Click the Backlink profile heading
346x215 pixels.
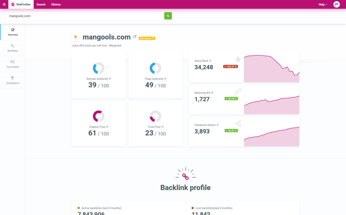pos(186,187)
